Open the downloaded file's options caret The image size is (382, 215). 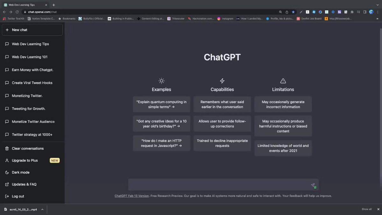pyautogui.click(x=42, y=209)
